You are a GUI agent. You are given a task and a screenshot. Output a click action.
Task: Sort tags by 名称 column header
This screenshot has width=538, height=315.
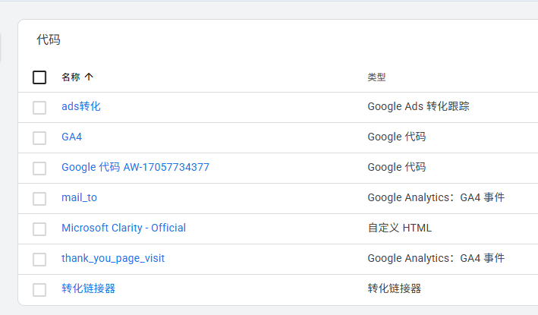coord(71,77)
